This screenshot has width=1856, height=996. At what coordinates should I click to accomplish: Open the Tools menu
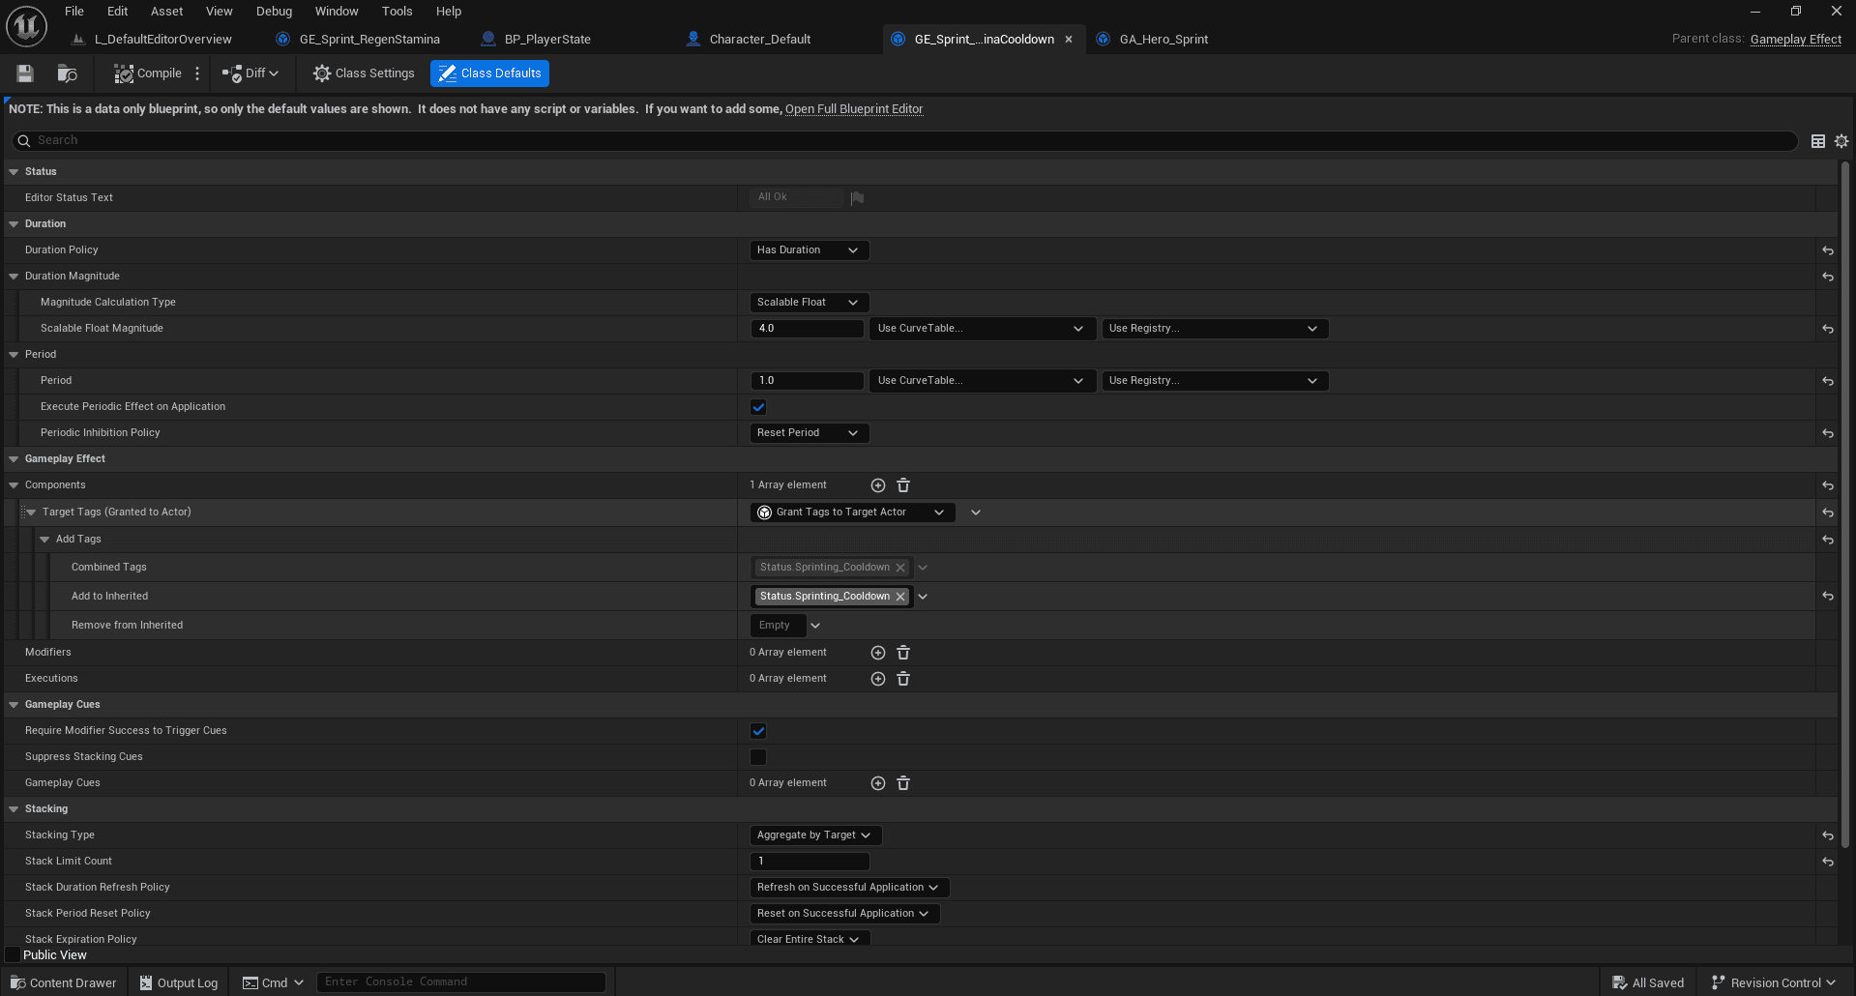click(397, 12)
